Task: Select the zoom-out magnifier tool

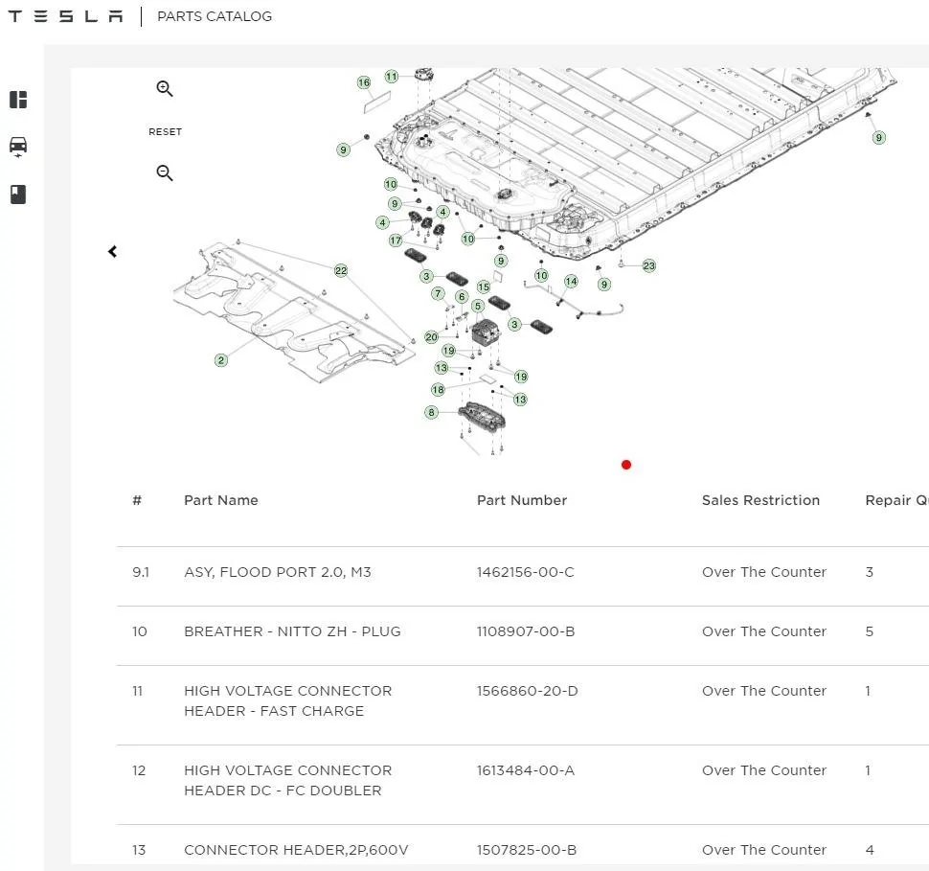Action: 165,173
